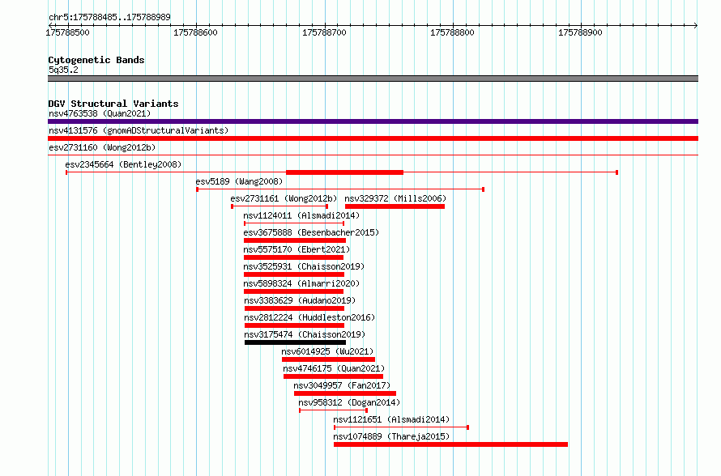Open nsv1074889 (Thareja2015) label
The image size is (721, 476).
[391, 436]
